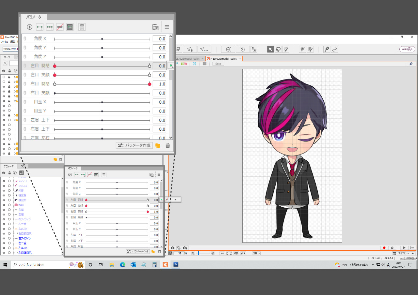This screenshot has width=418, height=295.
Task: Click the pin icon at canvas top-right
Action: pos(411,64)
